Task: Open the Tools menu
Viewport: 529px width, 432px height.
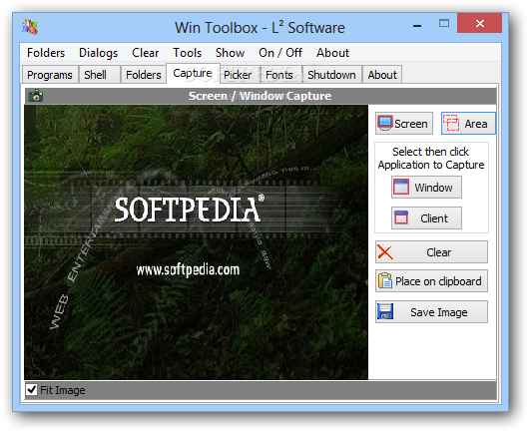Action: pyautogui.click(x=188, y=53)
